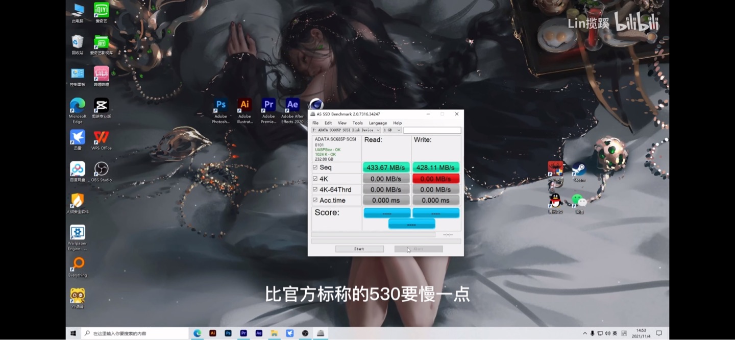Launch Adobe Illustrator from the desktop
735x340 pixels.
click(x=244, y=110)
